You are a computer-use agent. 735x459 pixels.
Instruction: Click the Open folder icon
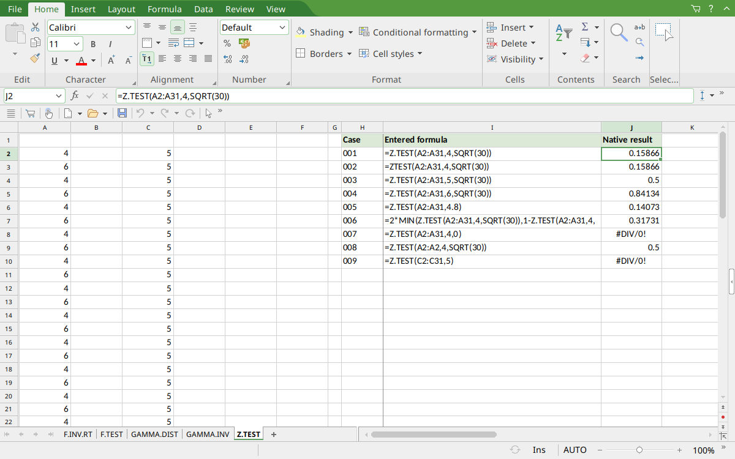93,113
